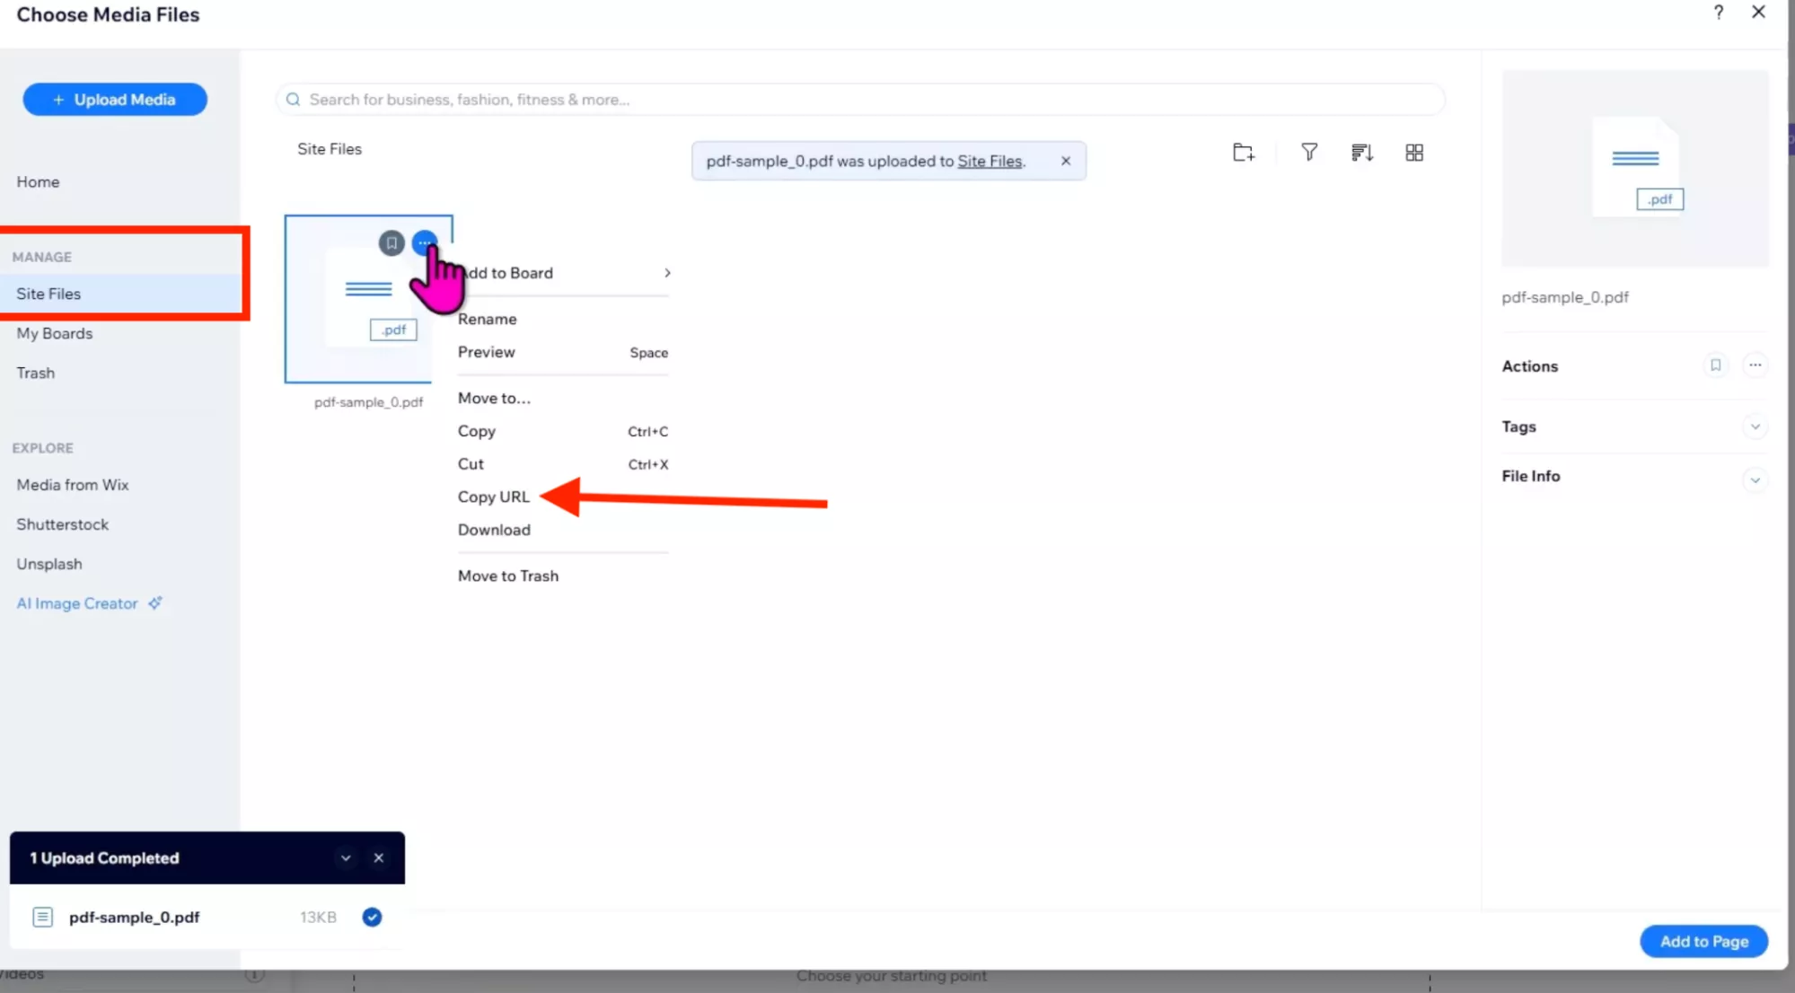1795x993 pixels.
Task: Select Copy URL from the context menu
Action: [493, 496]
